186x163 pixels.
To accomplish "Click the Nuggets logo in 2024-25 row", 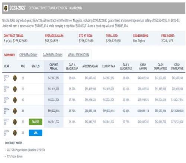I will coord(15,89).
